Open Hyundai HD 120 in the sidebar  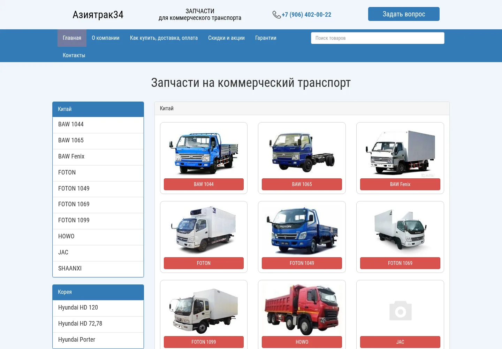coord(98,308)
